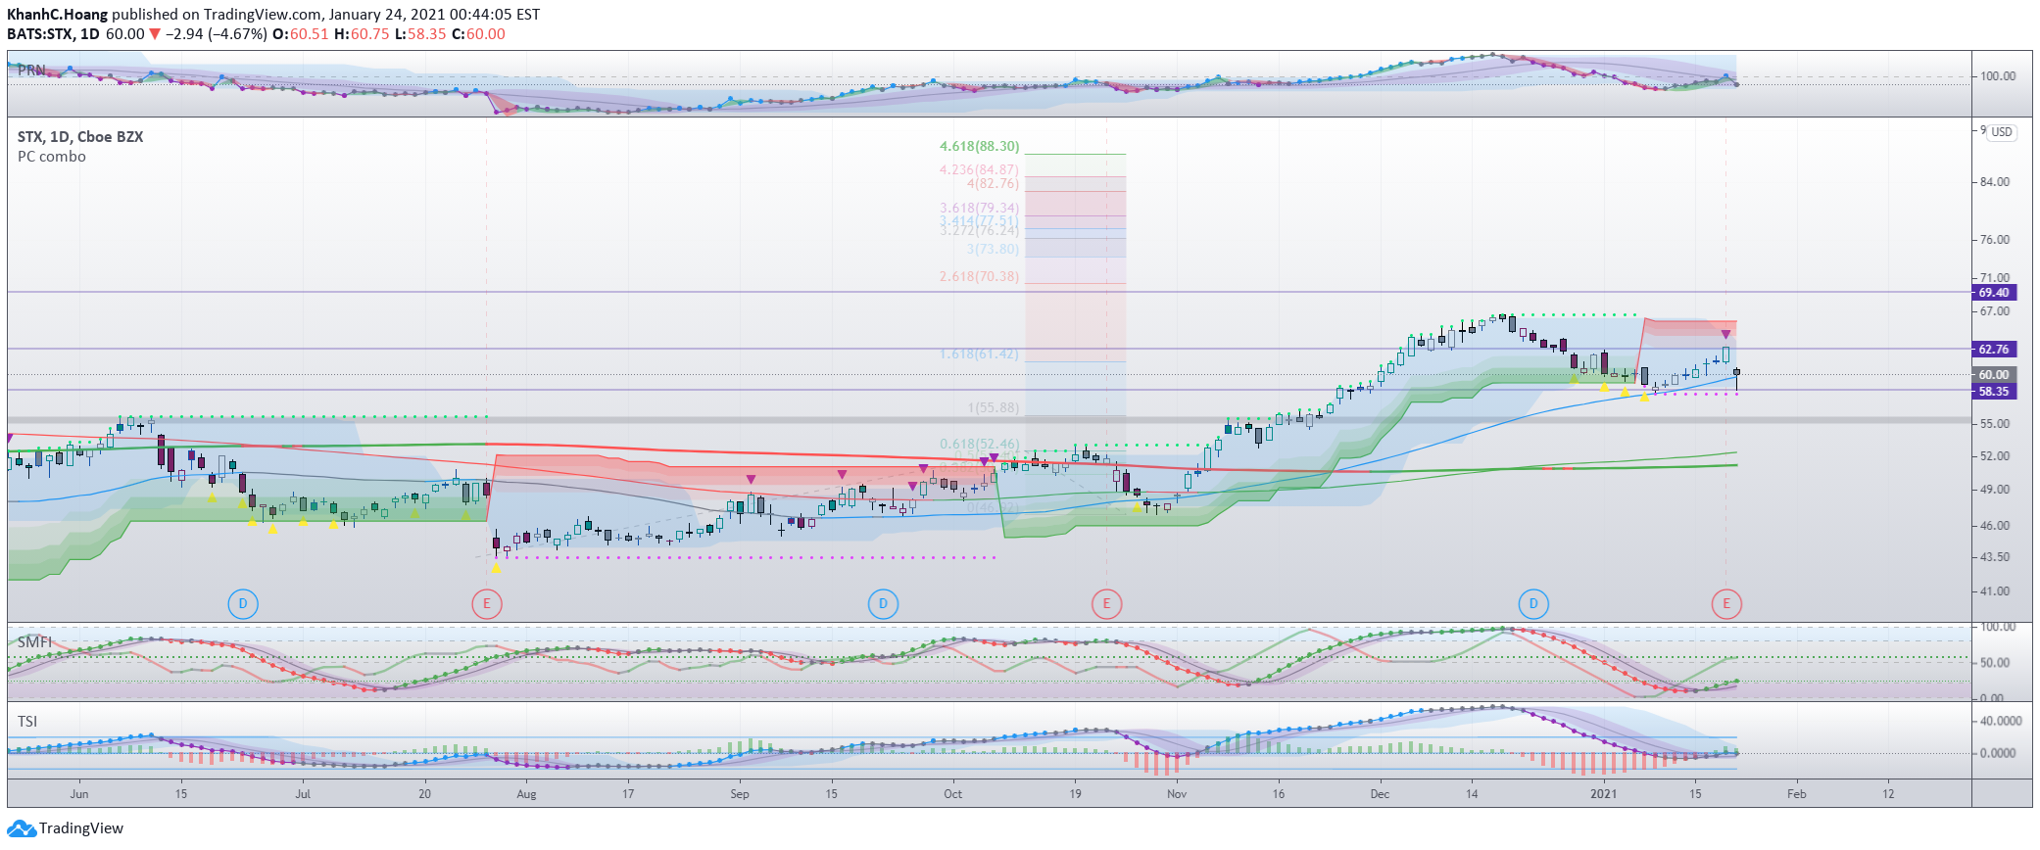
Task: Click the STX, 1D, Cboe BZX title
Action: pos(80,137)
